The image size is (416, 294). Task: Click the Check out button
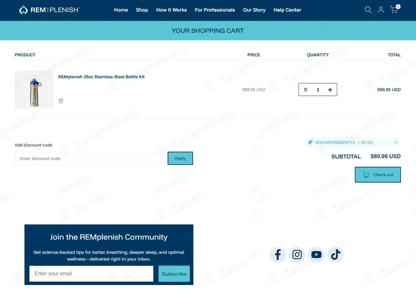[x=378, y=175]
